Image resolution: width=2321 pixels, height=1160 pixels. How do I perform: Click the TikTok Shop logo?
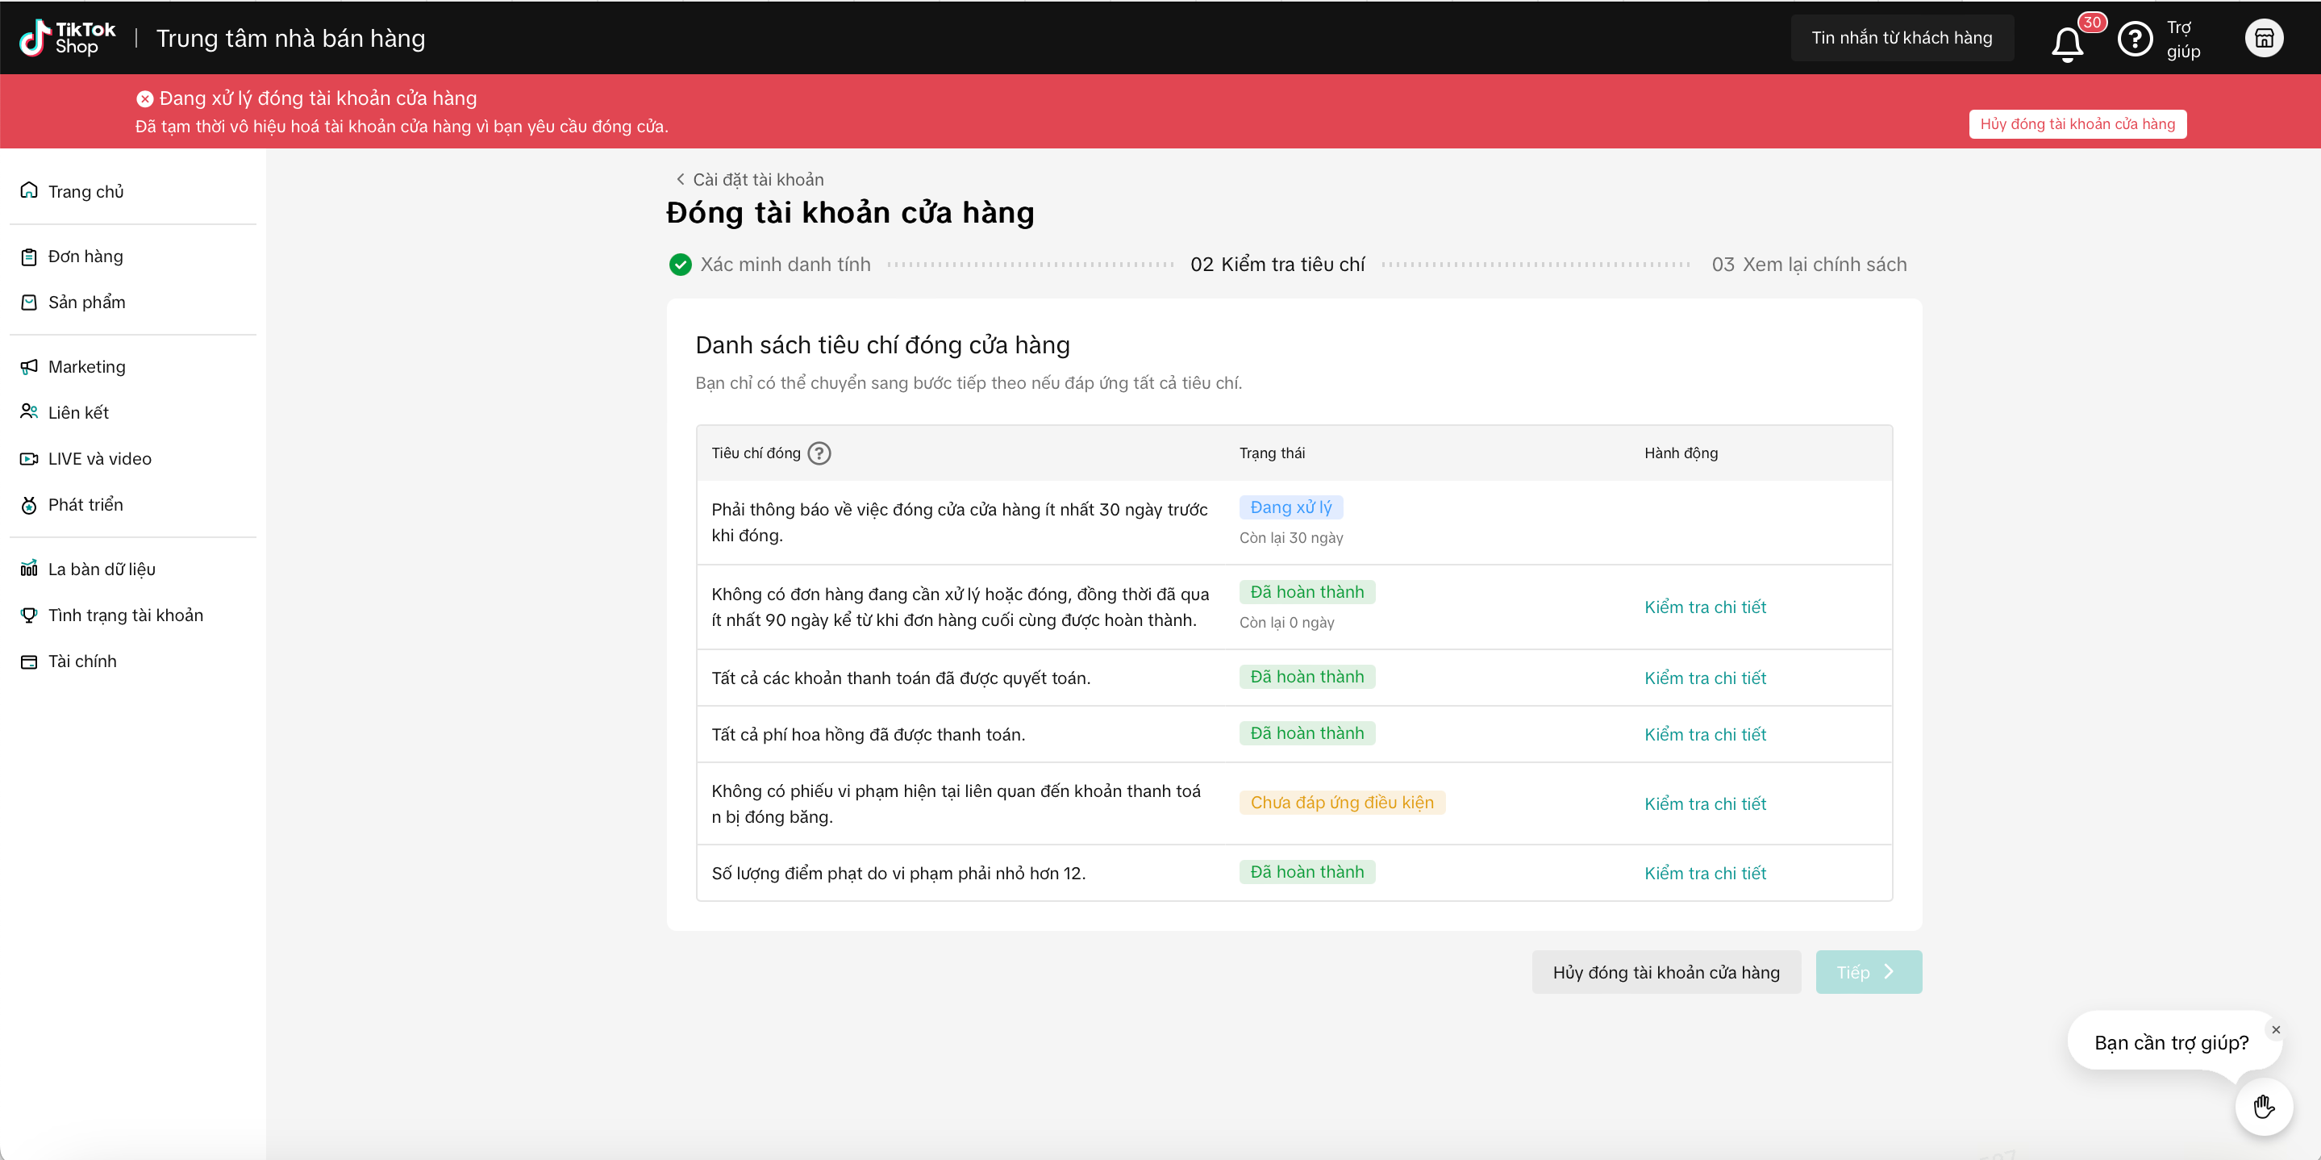point(68,38)
